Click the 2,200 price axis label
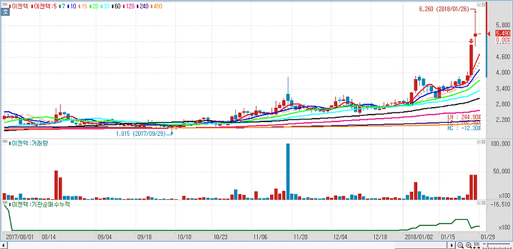Screen dimensions: 513x249 [x=503, y=120]
